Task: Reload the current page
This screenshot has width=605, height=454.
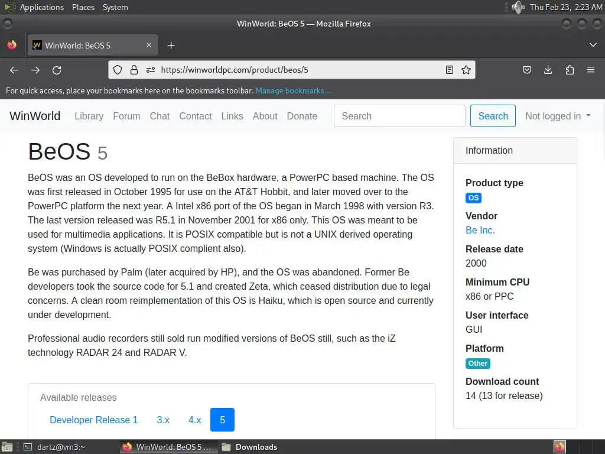Action: [57, 70]
